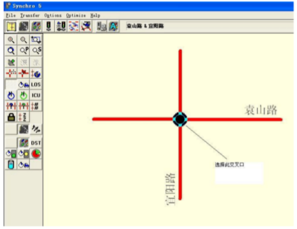Click the intersection name field 袁山路 & 宜阳路
Image resolution: width=297 pixels, height=229 pixels.
(209, 26)
